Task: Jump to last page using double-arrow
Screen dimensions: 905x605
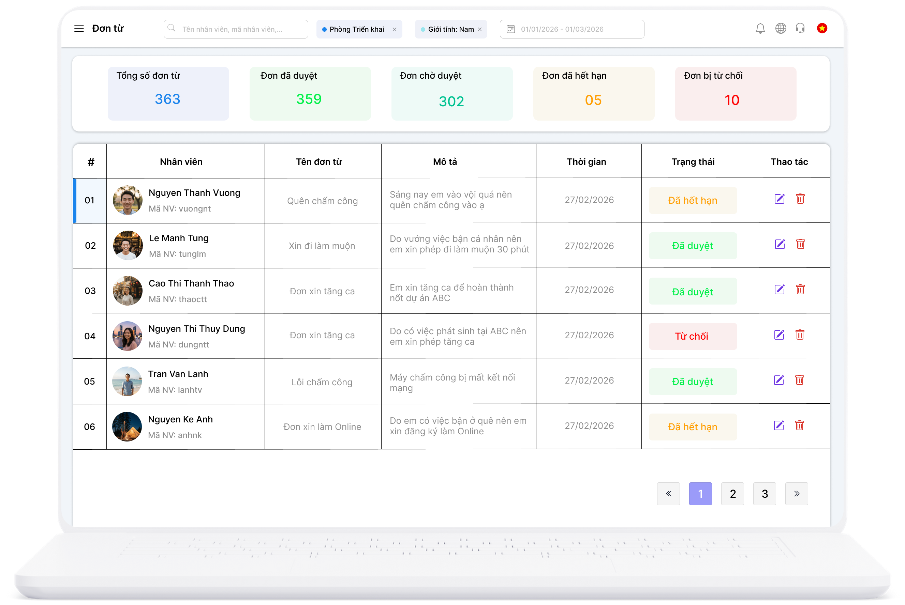Action: pos(797,494)
